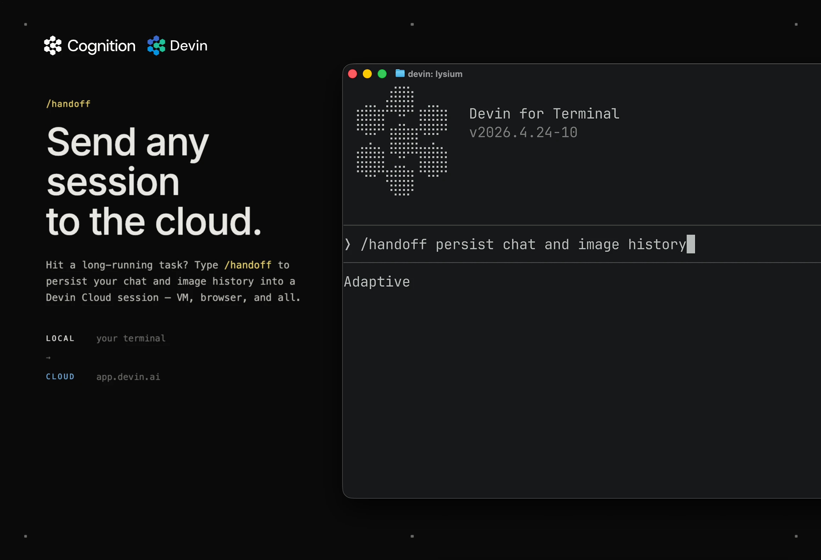821x560 pixels.
Task: Expand the Adaptive mode selector
Action: coord(377,281)
